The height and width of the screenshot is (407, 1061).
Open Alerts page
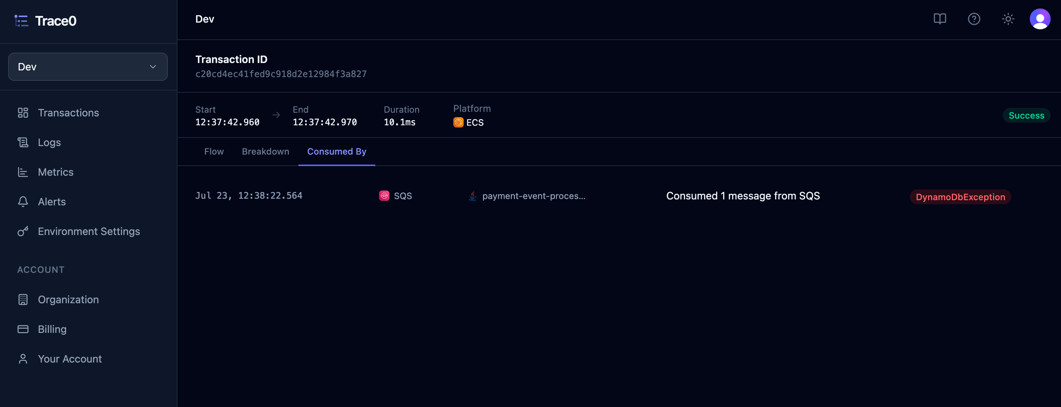click(x=52, y=201)
